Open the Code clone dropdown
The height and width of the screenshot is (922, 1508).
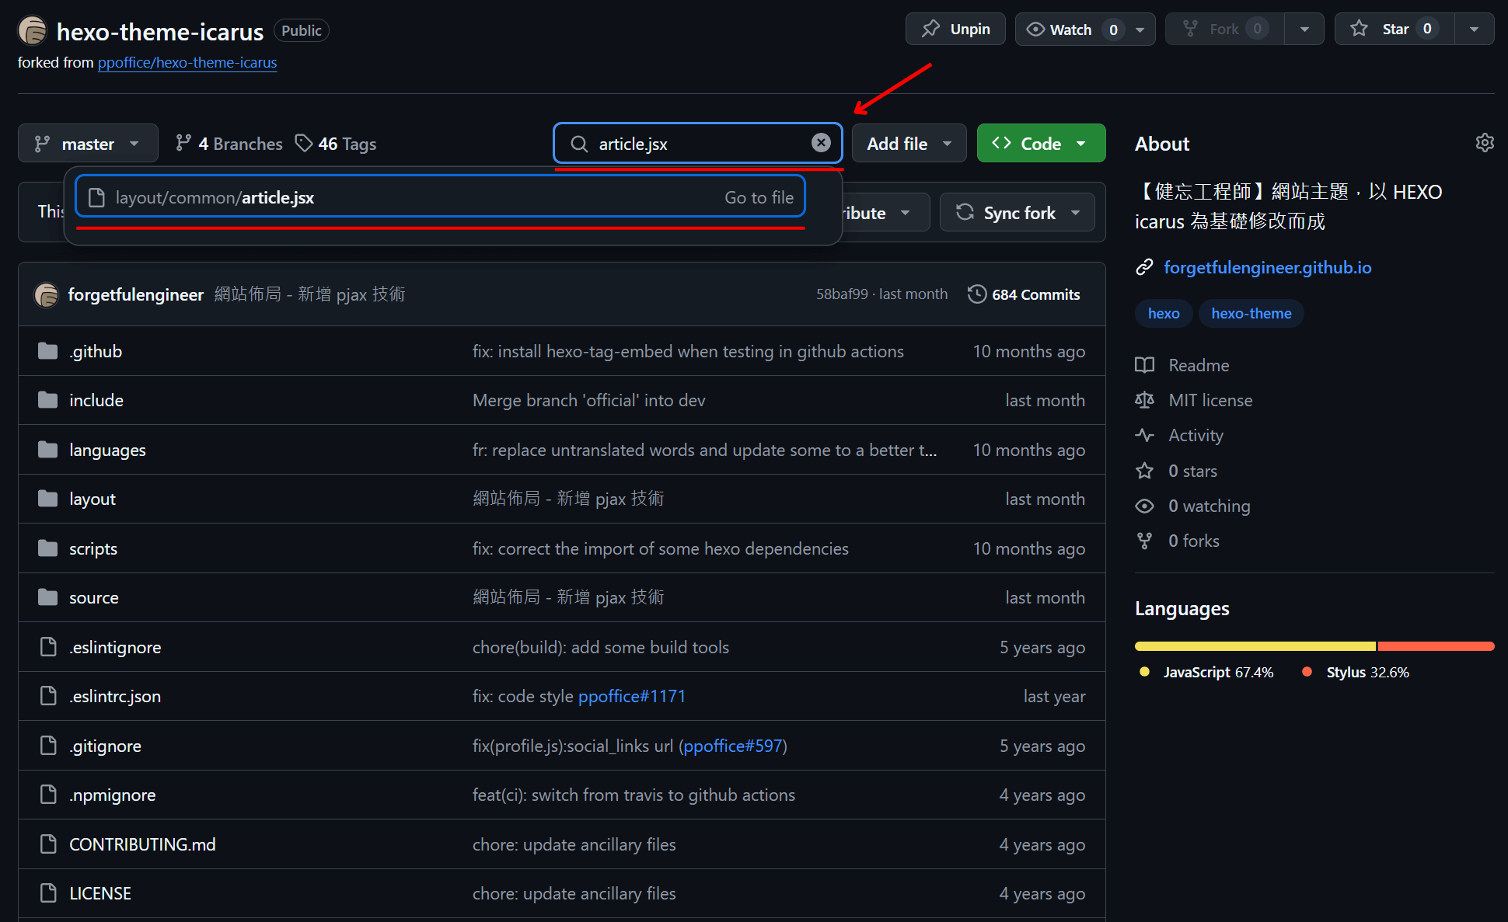(1041, 143)
